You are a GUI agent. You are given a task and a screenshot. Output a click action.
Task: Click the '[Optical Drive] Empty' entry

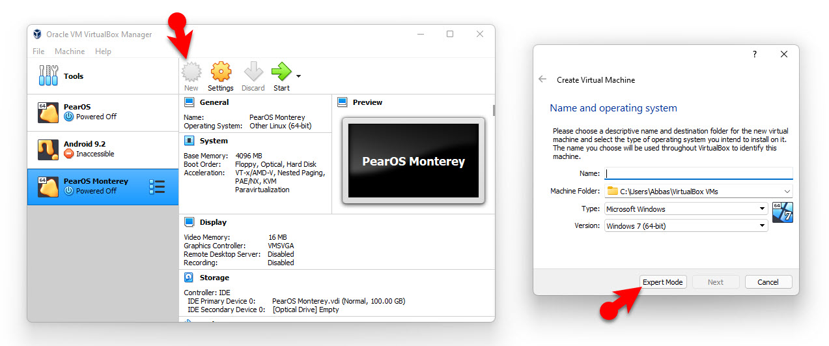[305, 310]
